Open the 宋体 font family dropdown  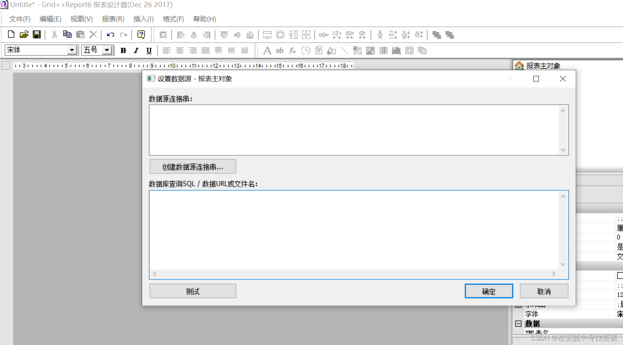[72, 50]
